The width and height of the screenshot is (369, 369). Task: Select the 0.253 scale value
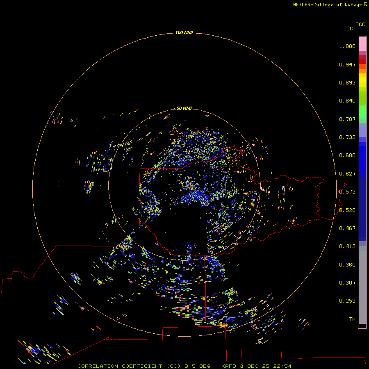(347, 301)
